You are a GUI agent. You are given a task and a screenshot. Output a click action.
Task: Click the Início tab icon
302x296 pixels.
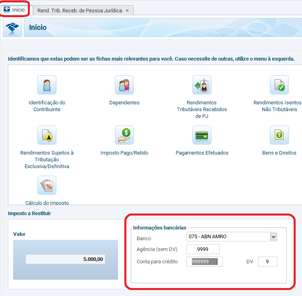pos(7,9)
